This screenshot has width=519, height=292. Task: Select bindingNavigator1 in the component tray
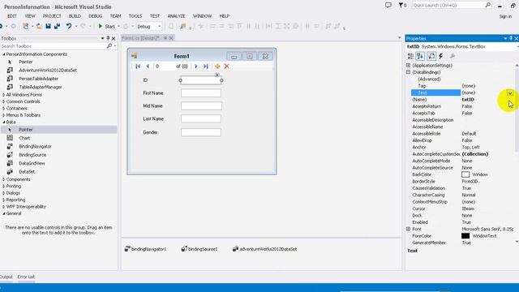point(145,249)
